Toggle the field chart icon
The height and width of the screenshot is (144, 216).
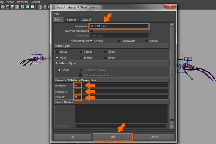pos(22,7)
